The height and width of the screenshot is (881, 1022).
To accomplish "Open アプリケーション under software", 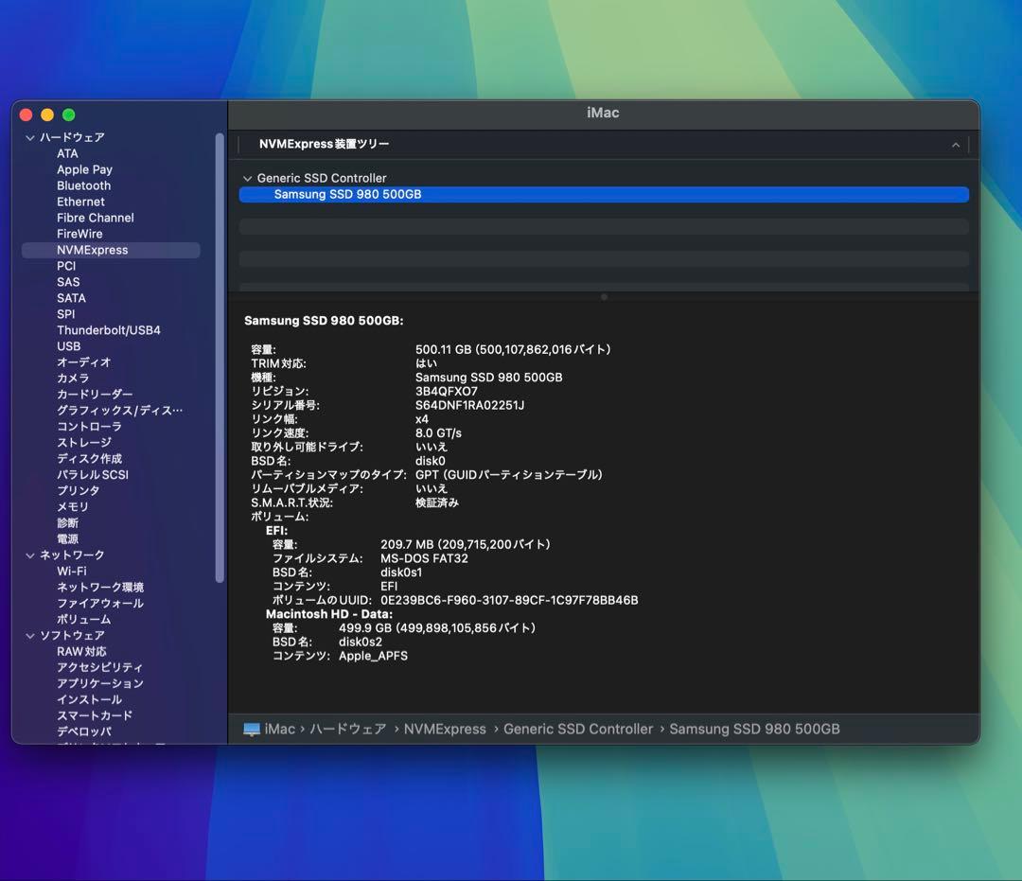I will pos(99,684).
